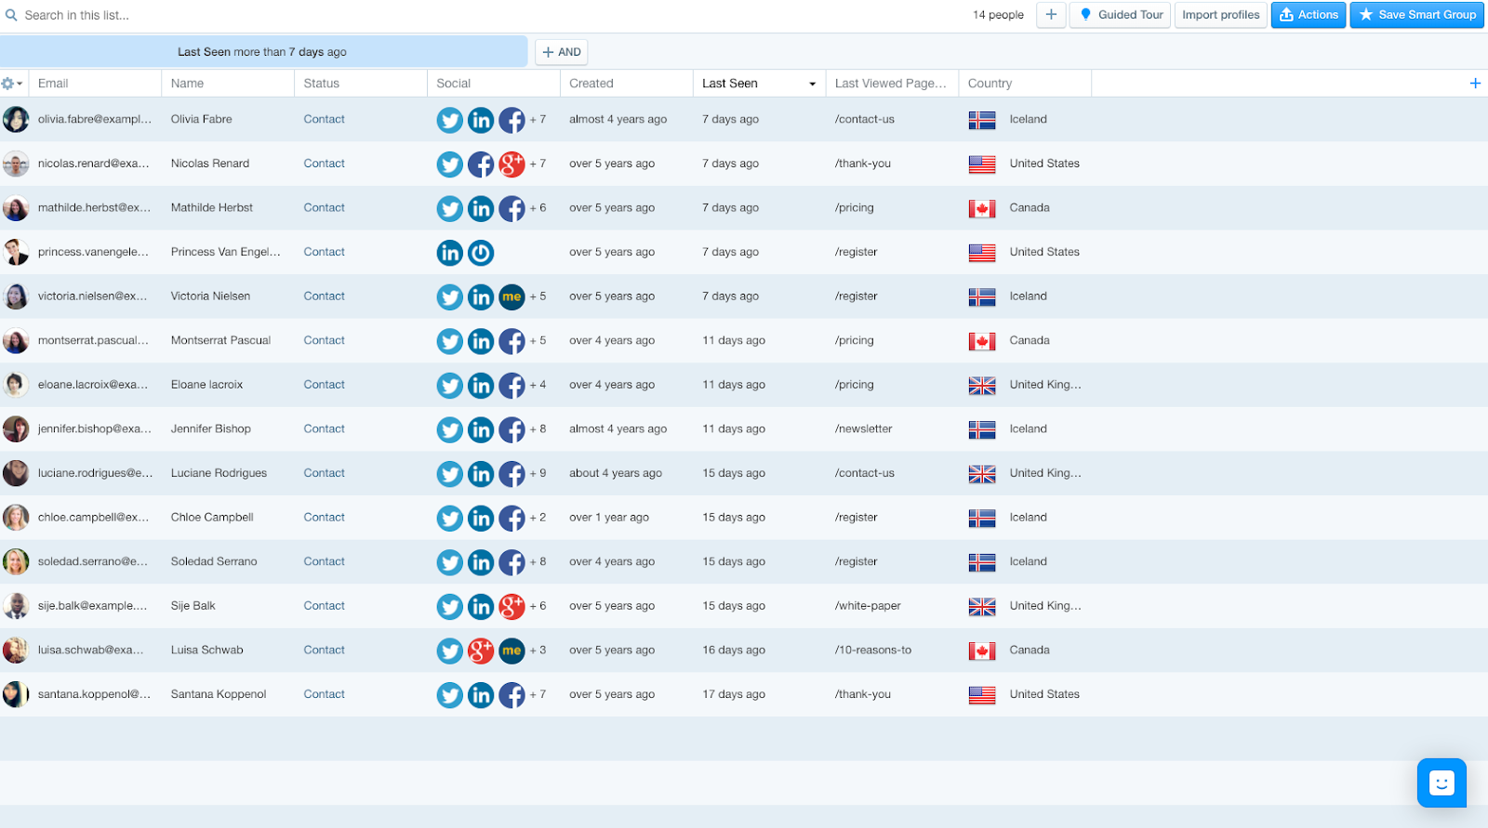The height and width of the screenshot is (828, 1488).
Task: Click the /10-reasons-to page cell
Action: (x=873, y=651)
